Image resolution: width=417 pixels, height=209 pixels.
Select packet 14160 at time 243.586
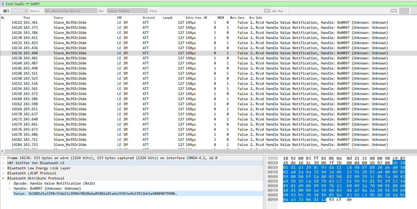click(208, 99)
